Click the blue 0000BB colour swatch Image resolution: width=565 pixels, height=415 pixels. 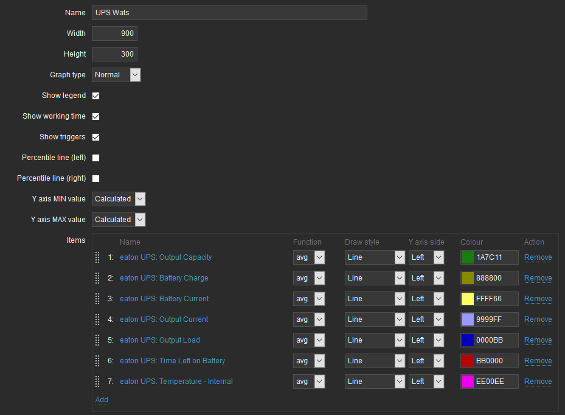[468, 340]
